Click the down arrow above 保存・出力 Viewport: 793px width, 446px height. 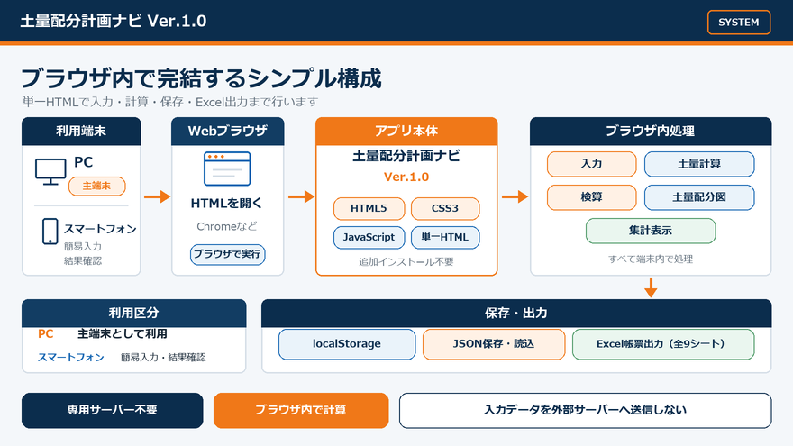(651, 287)
